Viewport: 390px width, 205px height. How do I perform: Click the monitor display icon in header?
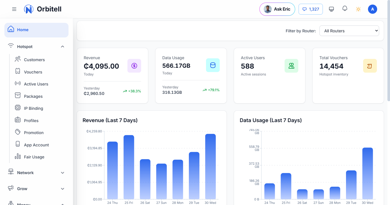click(331, 9)
